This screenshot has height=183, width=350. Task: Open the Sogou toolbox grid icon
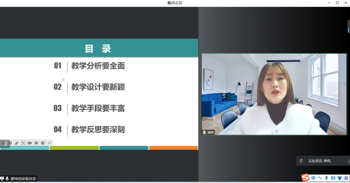tap(346, 178)
